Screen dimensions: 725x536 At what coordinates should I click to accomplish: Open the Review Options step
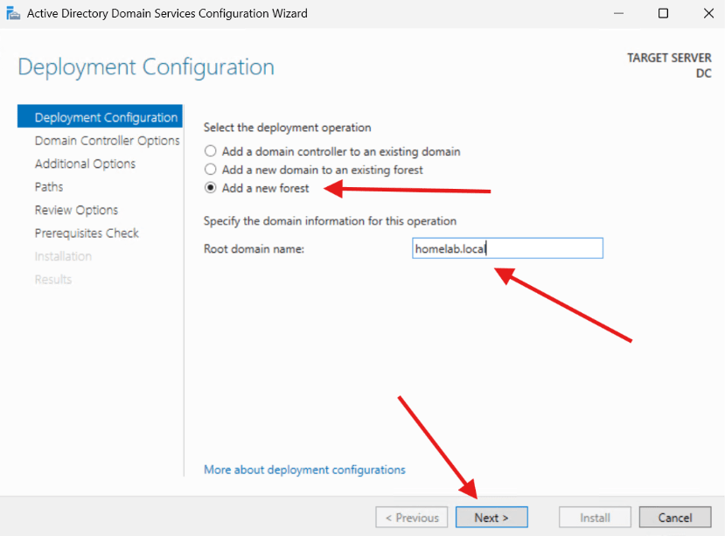coord(76,210)
